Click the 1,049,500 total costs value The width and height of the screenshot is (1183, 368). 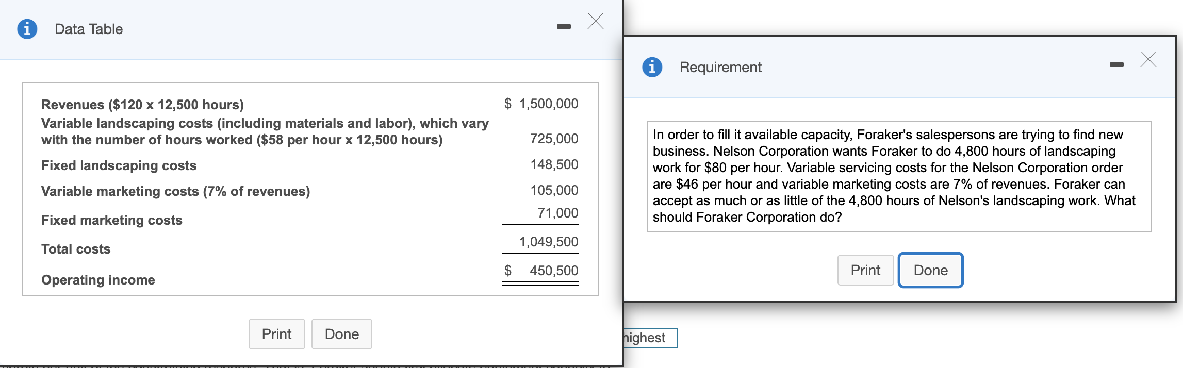[x=549, y=242]
